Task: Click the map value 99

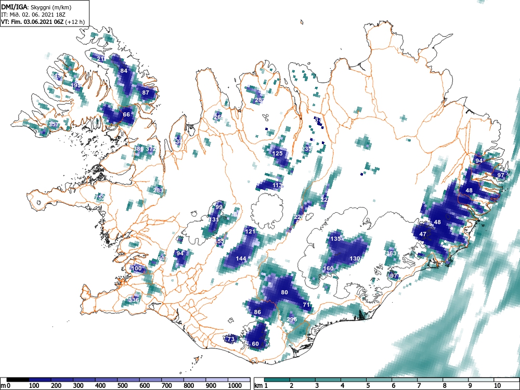Action: pyautogui.click(x=219, y=206)
